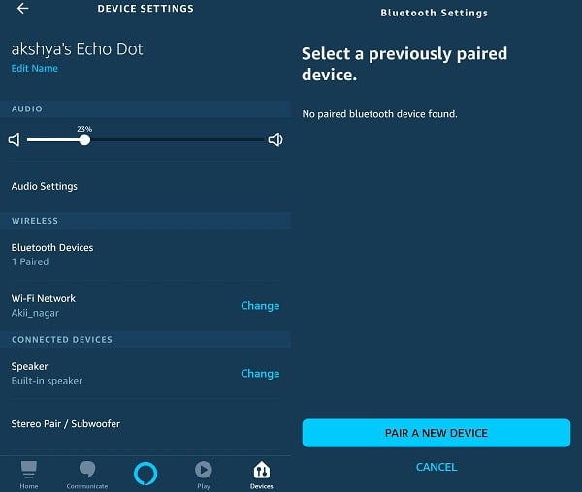Tap the 23% volume label
582x492 pixels.
coord(84,129)
